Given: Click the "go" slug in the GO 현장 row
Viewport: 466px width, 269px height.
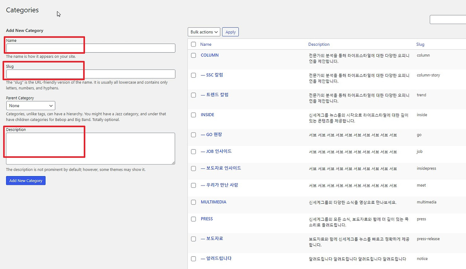Looking at the screenshot, I should tap(419, 135).
